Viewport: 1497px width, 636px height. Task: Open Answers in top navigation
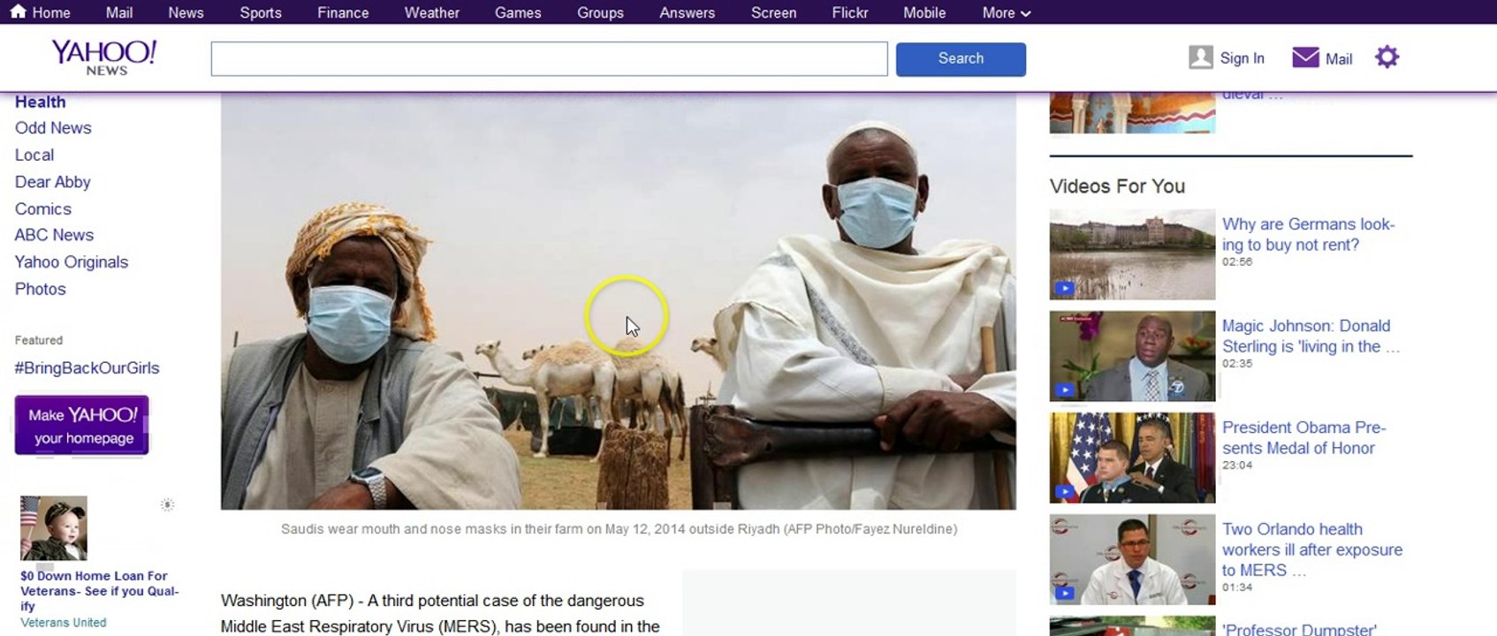tap(687, 12)
